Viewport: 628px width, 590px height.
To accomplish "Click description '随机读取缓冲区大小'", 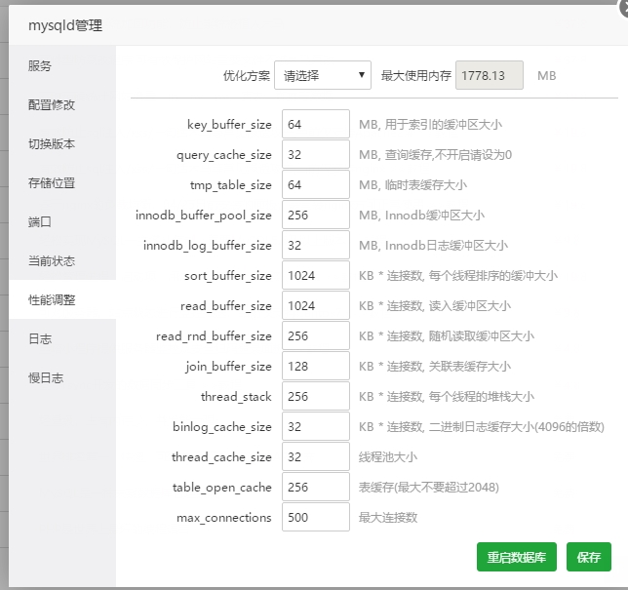I will point(482,336).
